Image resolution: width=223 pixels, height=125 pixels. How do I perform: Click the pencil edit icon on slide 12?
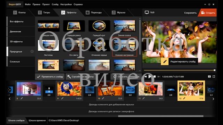[x=184, y=98]
